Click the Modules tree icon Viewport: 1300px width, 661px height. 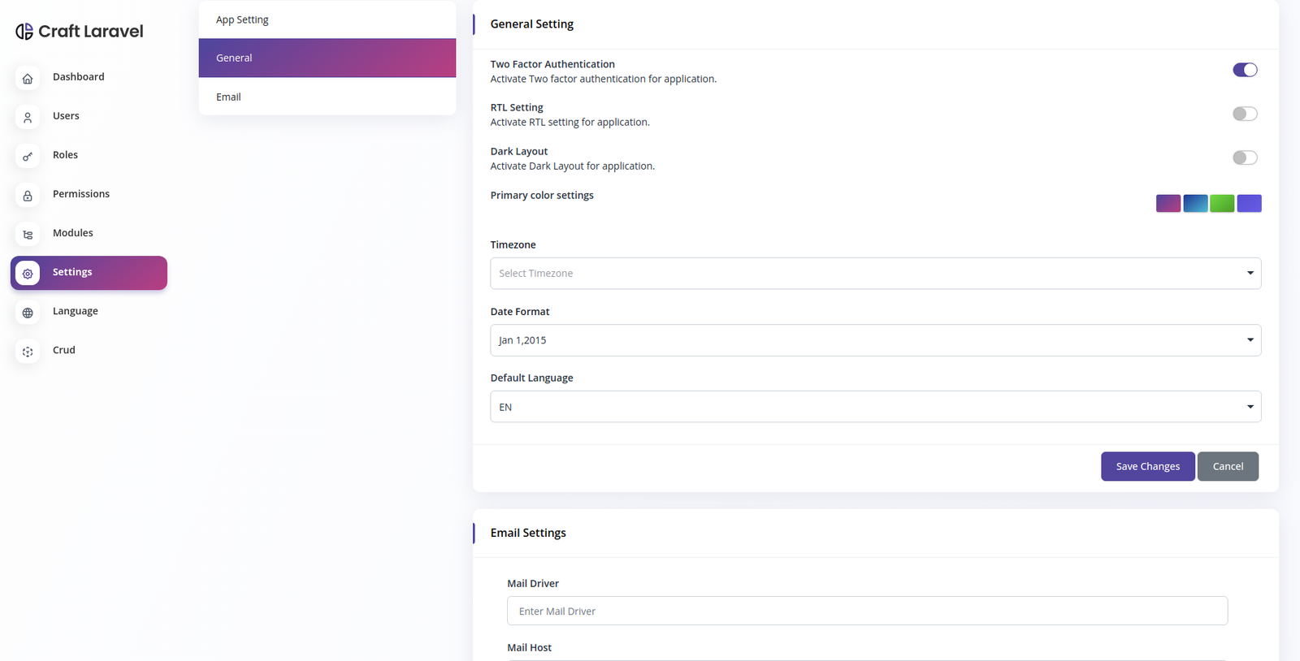click(x=28, y=234)
